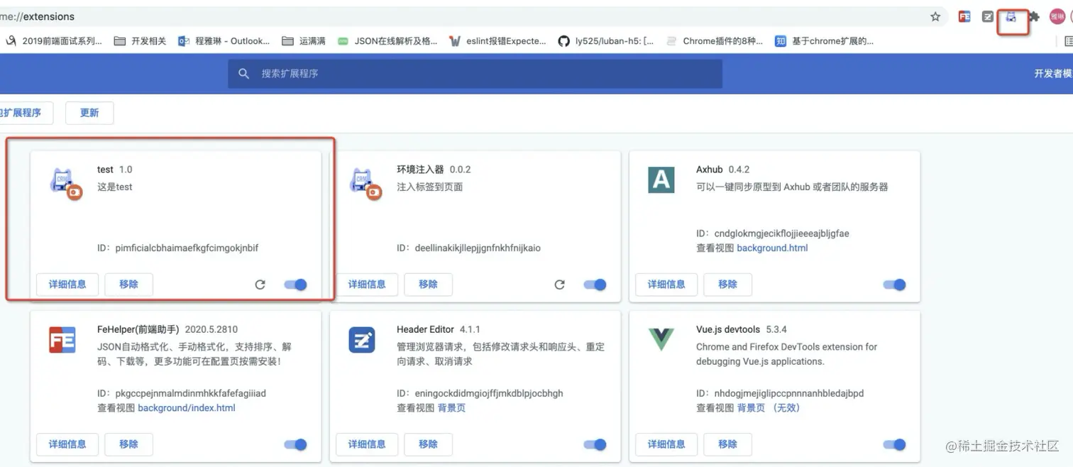Switch off Header Editor extension

[x=595, y=444]
